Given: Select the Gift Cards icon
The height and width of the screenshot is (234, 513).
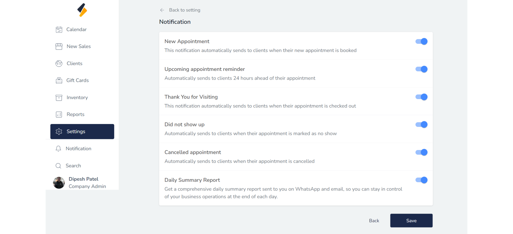Looking at the screenshot, I should coord(59,80).
